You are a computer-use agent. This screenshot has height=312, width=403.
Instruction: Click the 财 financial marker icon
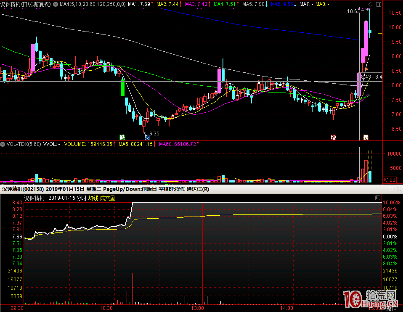tap(147, 137)
